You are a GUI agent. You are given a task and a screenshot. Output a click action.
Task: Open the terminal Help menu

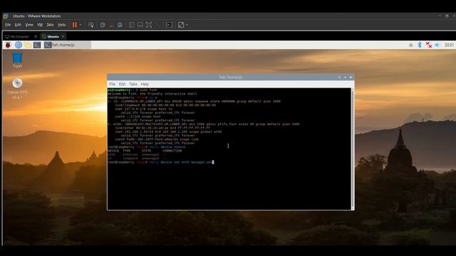click(145, 84)
